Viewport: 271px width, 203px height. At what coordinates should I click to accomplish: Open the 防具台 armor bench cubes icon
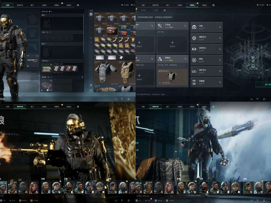[x=160, y=59]
